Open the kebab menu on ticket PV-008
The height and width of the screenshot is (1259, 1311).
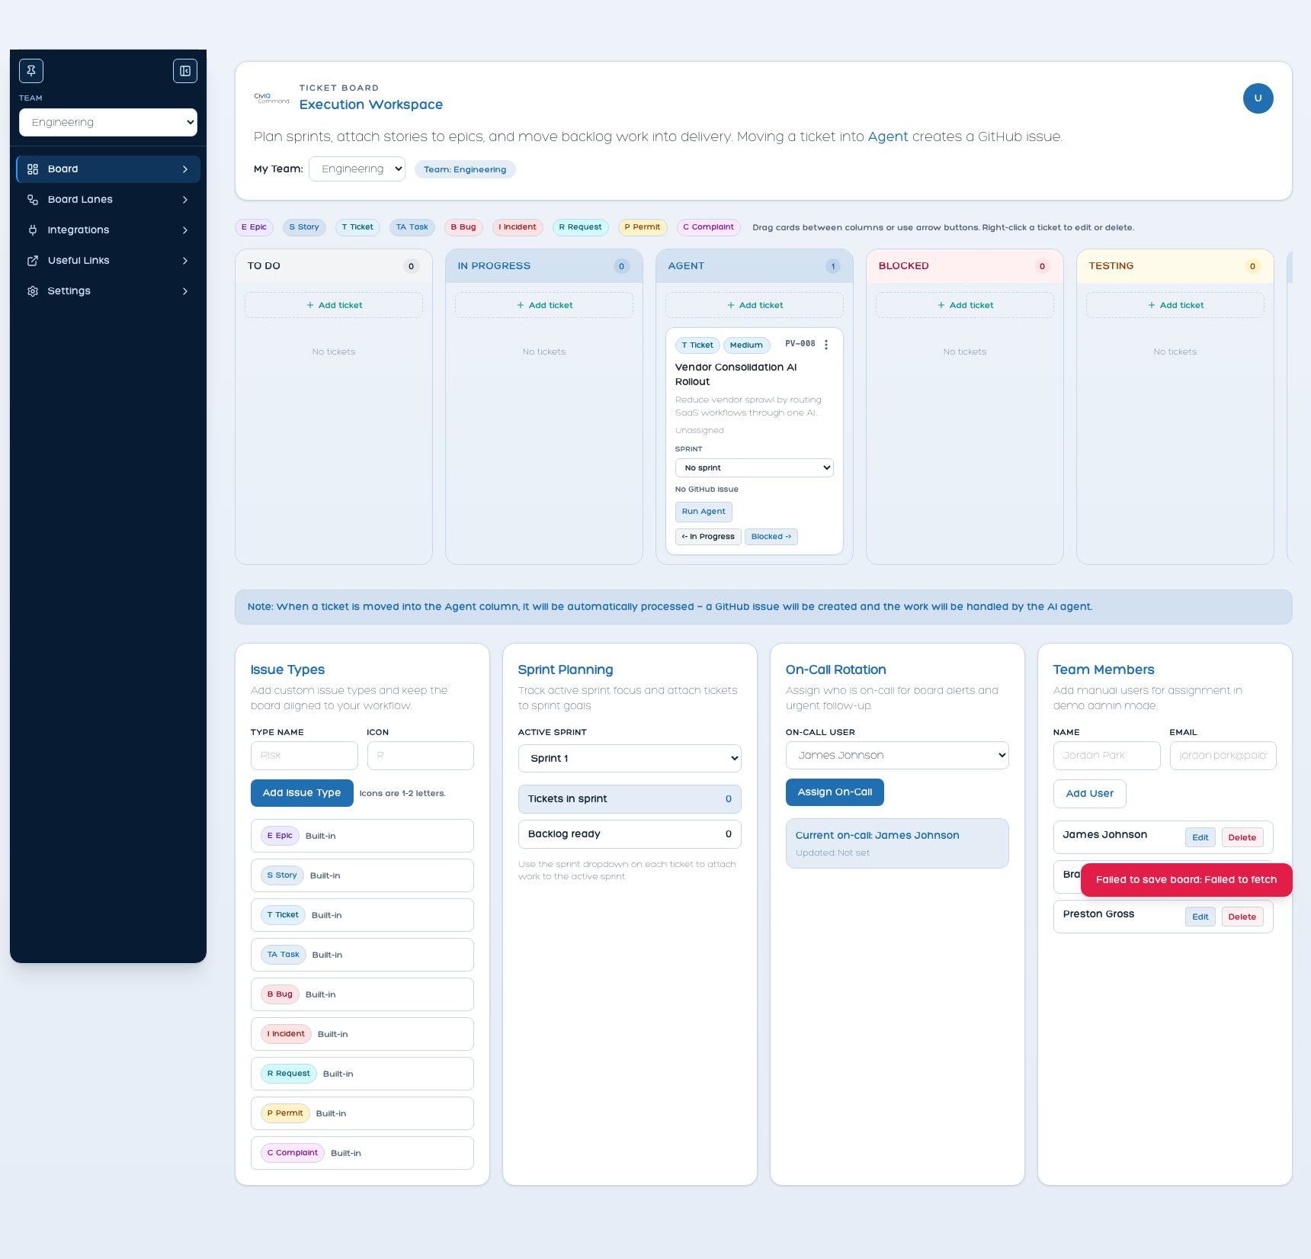tap(825, 345)
